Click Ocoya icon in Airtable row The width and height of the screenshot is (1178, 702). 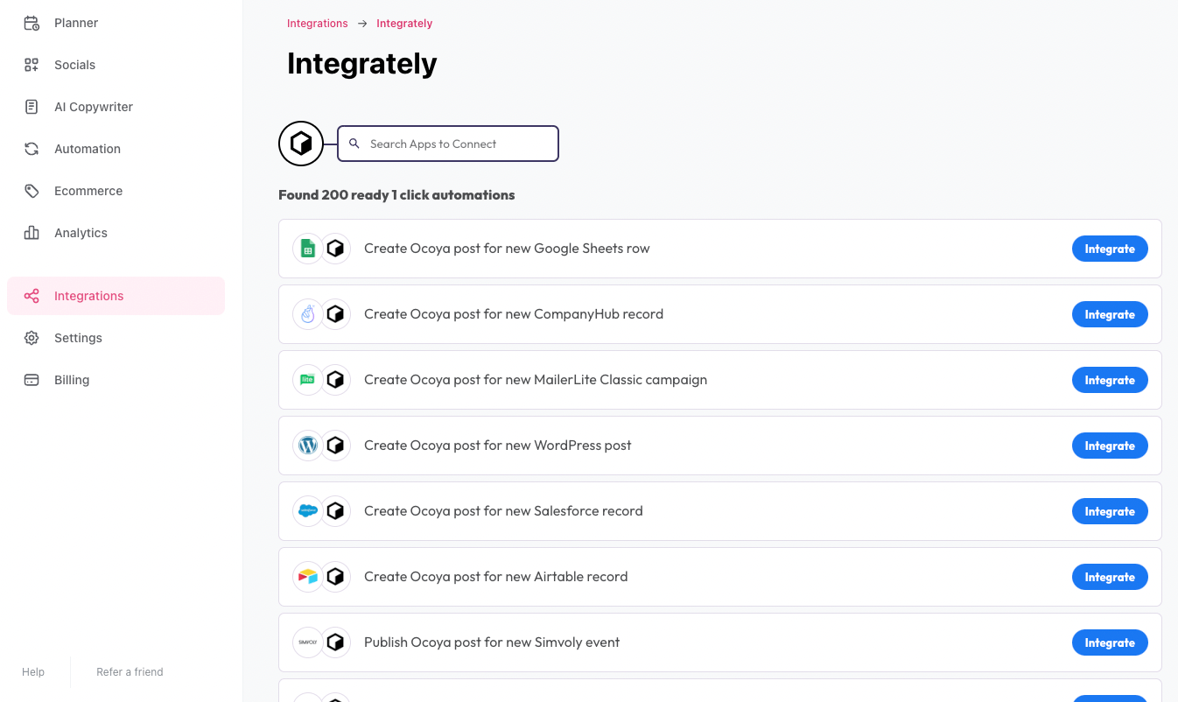click(335, 577)
